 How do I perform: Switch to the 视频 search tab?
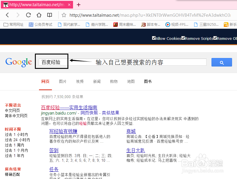point(80,81)
